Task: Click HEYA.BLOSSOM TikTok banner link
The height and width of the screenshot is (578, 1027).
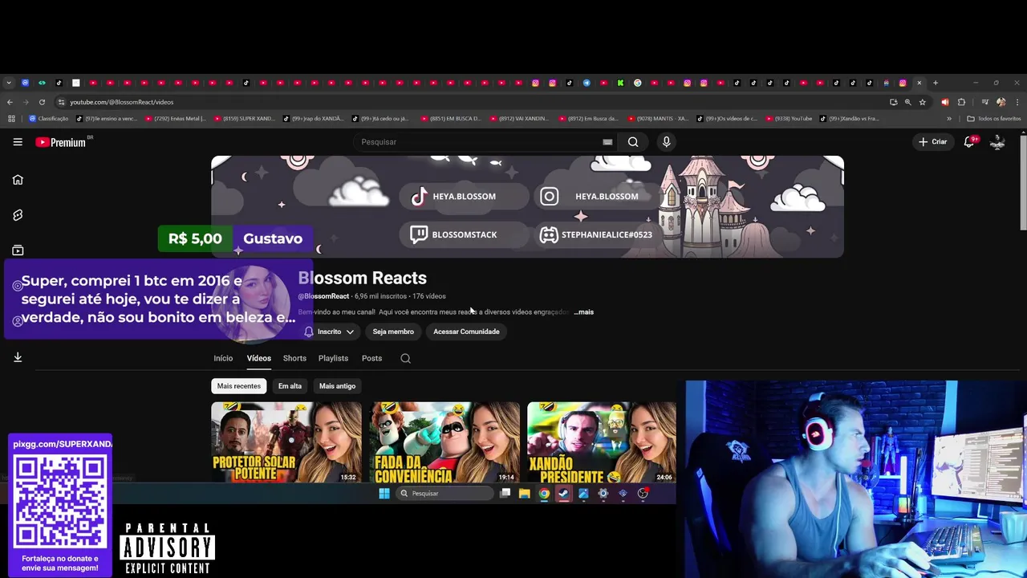Action: tap(464, 197)
